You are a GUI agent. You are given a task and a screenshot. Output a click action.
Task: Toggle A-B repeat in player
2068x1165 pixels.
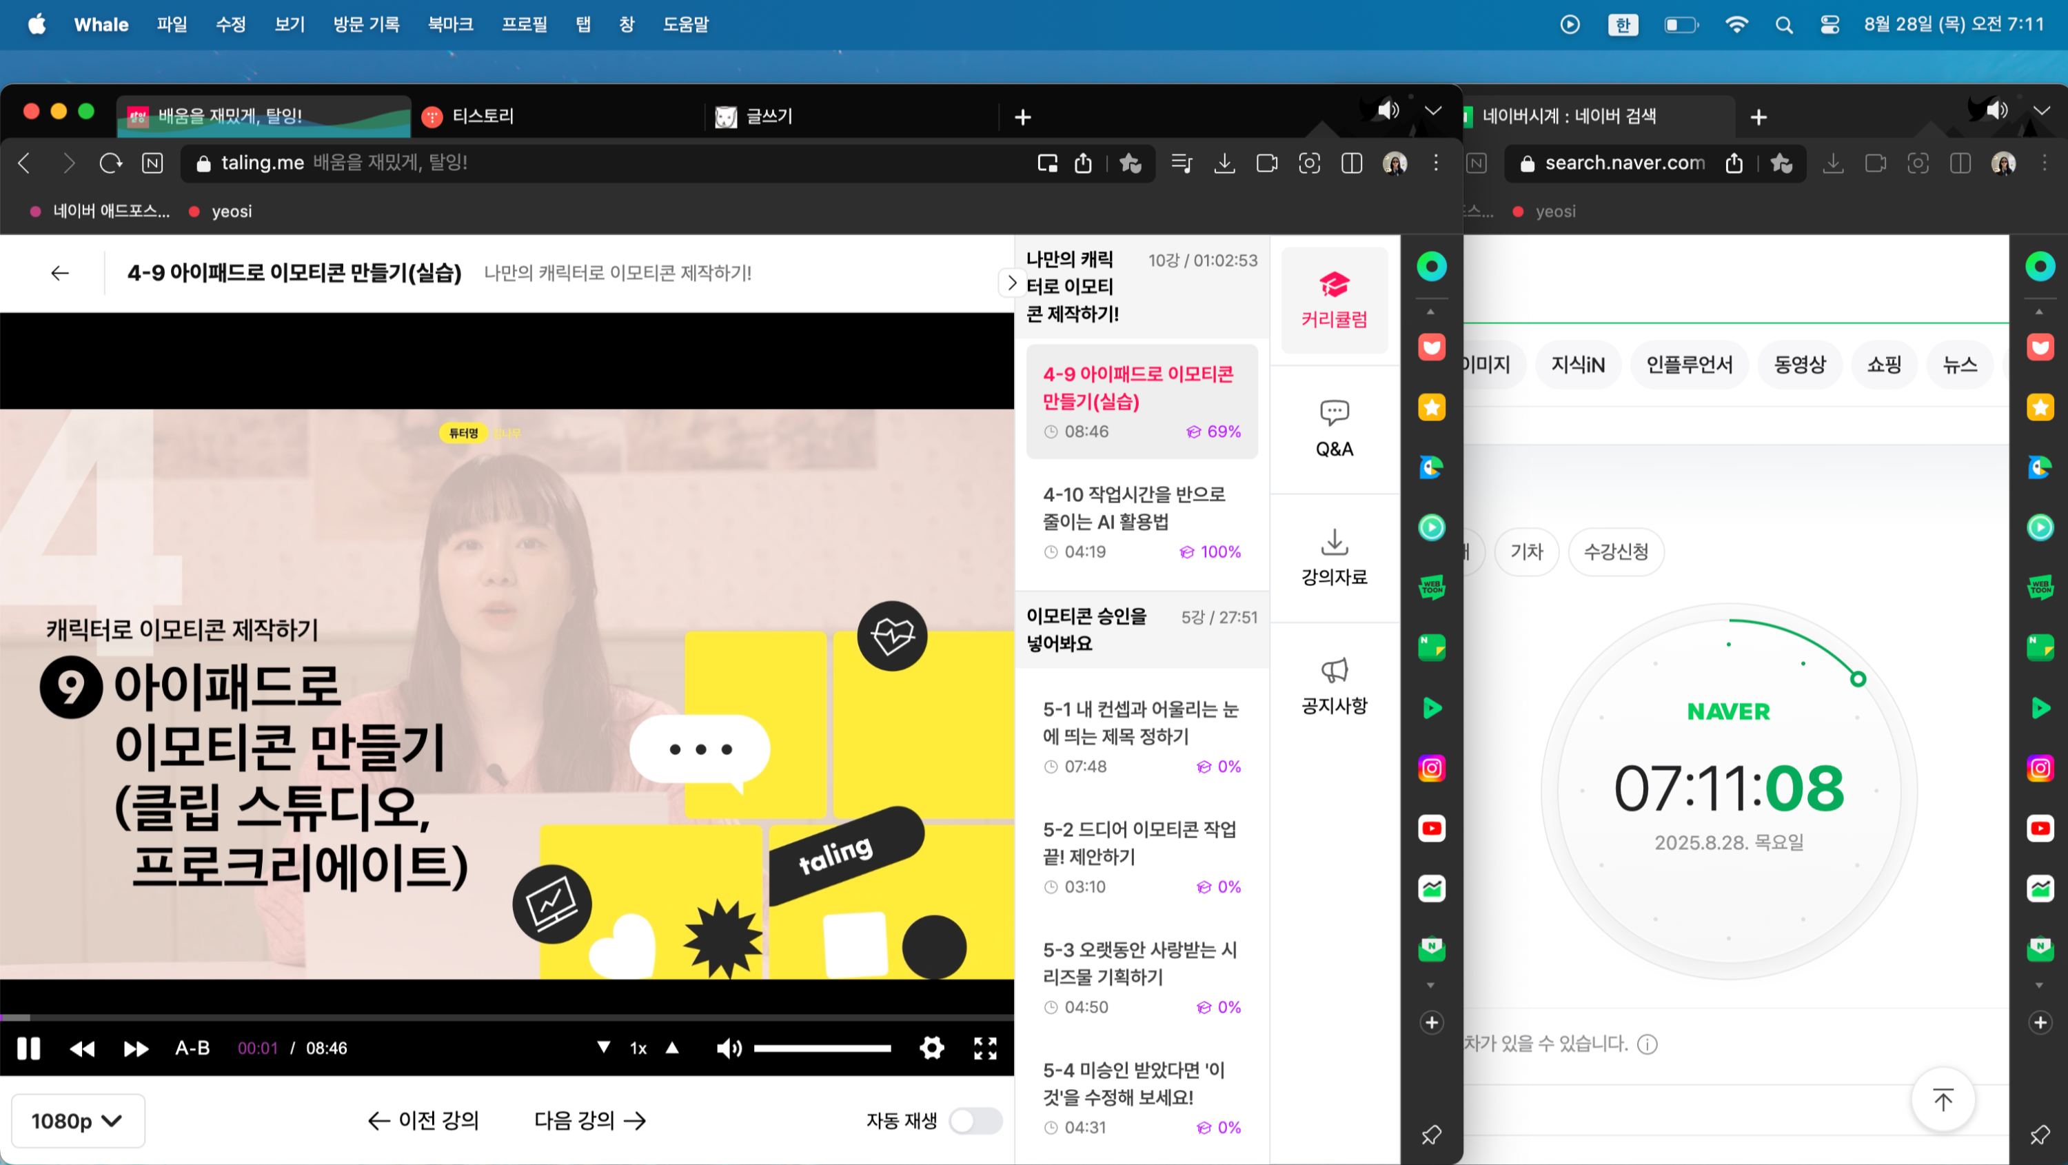point(193,1048)
